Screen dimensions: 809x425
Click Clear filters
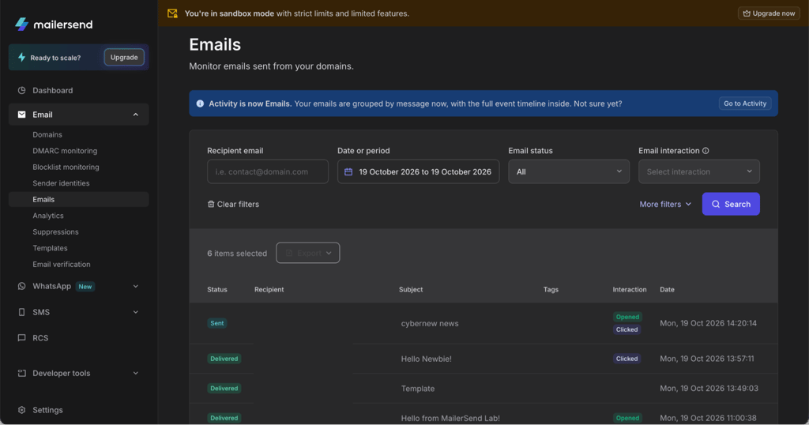[x=233, y=205]
